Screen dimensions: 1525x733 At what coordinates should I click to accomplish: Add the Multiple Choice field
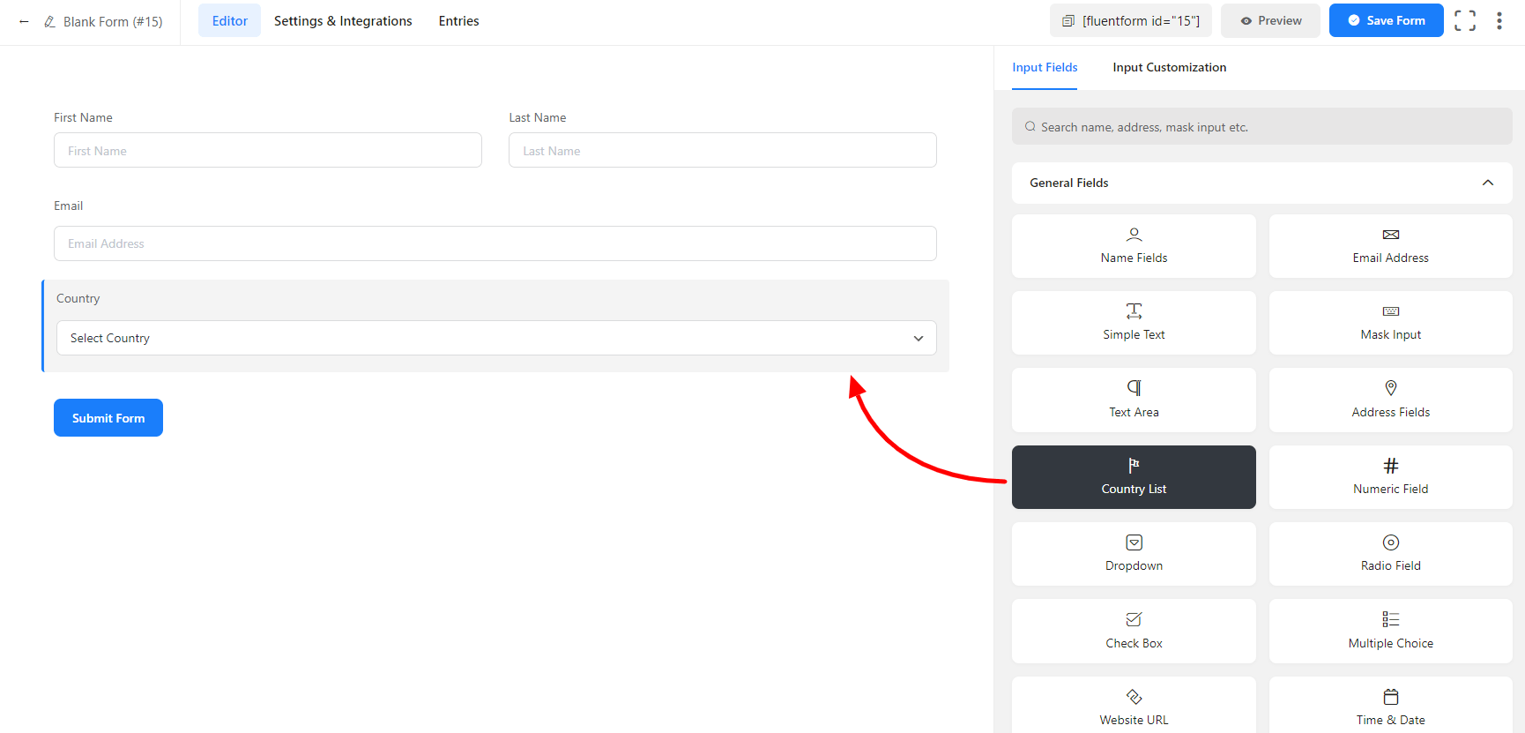click(x=1390, y=631)
